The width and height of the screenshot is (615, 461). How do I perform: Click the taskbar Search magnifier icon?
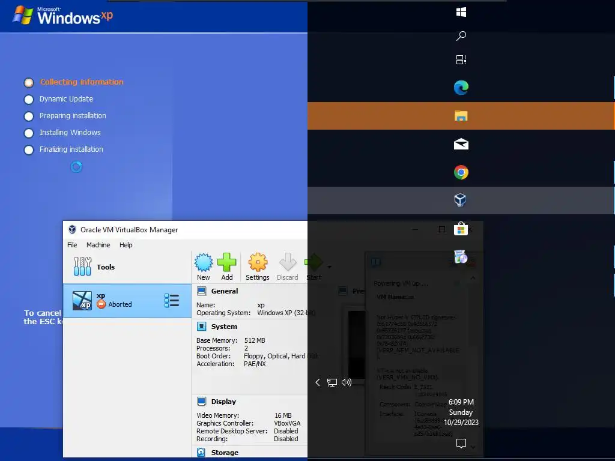click(x=461, y=36)
